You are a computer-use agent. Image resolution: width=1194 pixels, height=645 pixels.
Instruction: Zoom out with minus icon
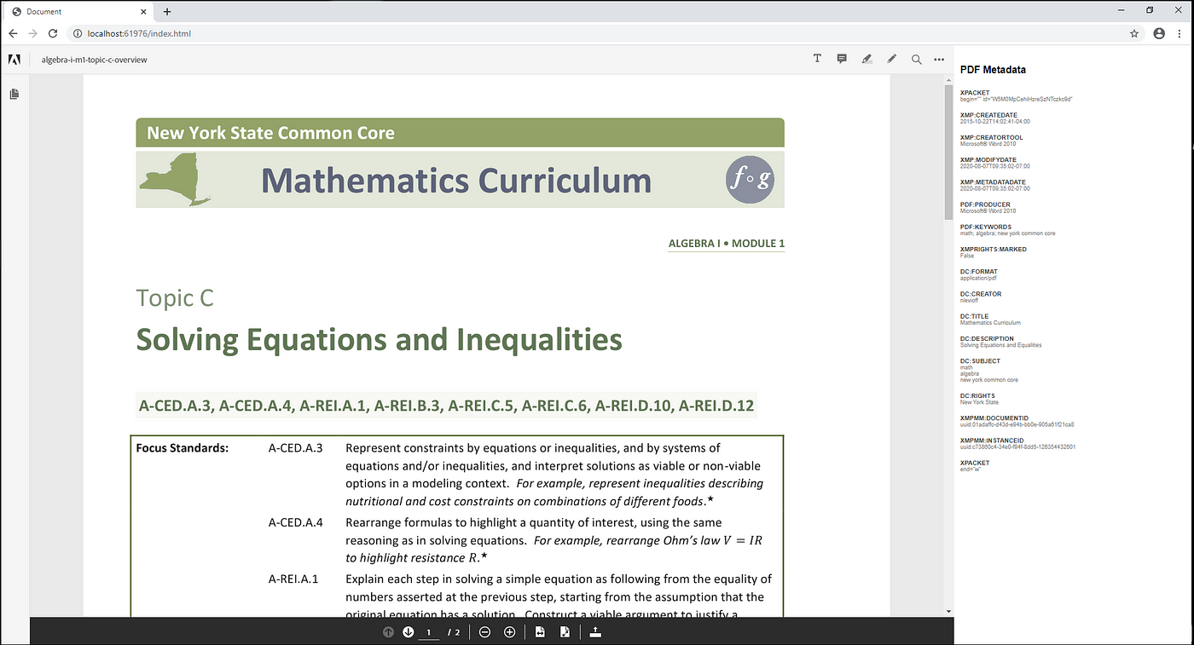[x=484, y=632]
